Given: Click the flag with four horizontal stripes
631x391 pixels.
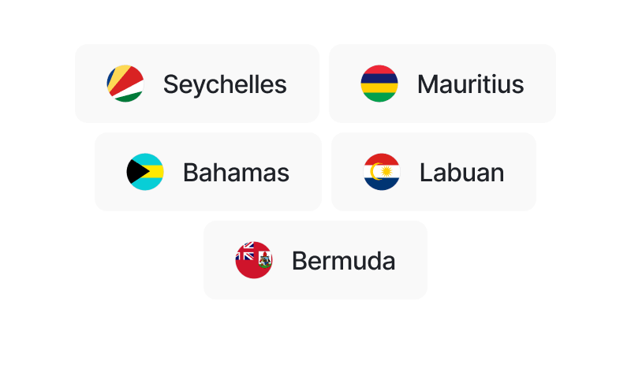Looking at the screenshot, I should 379,84.
